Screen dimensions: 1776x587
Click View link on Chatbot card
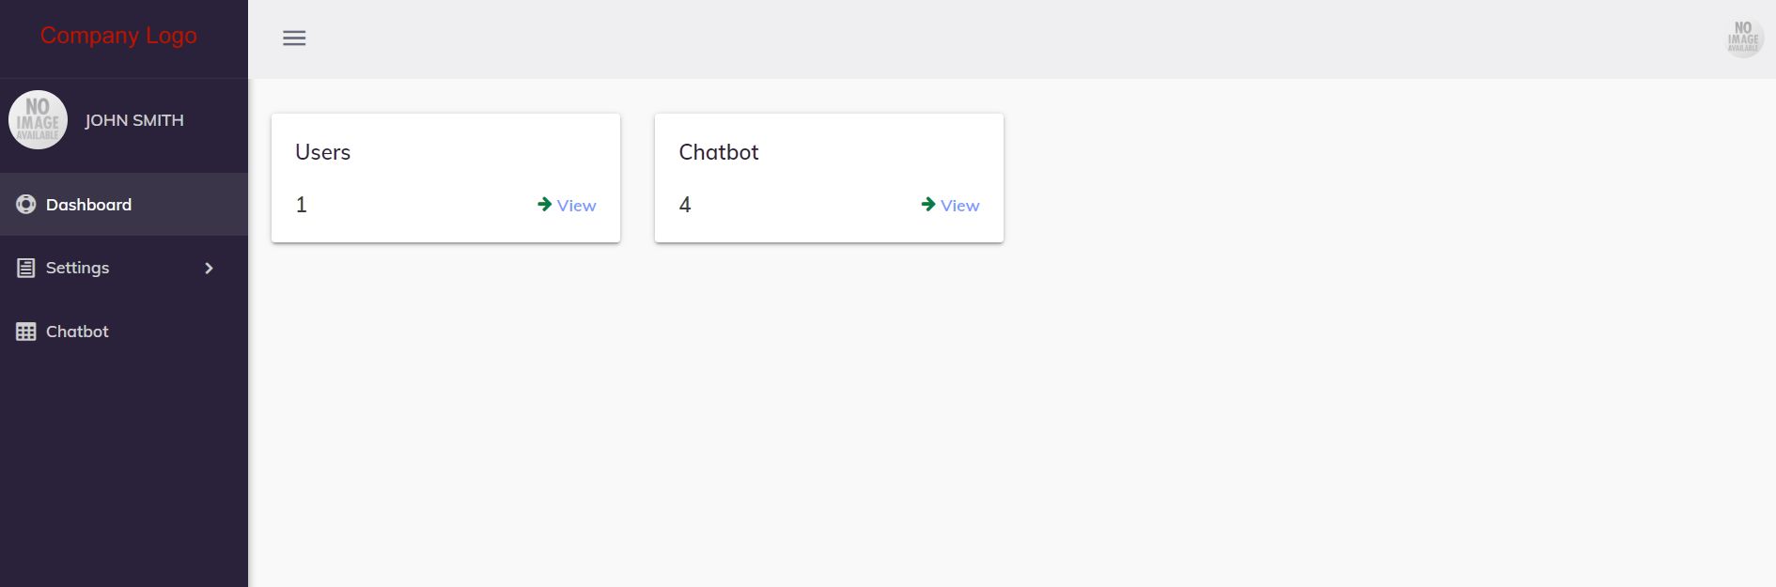tap(959, 206)
